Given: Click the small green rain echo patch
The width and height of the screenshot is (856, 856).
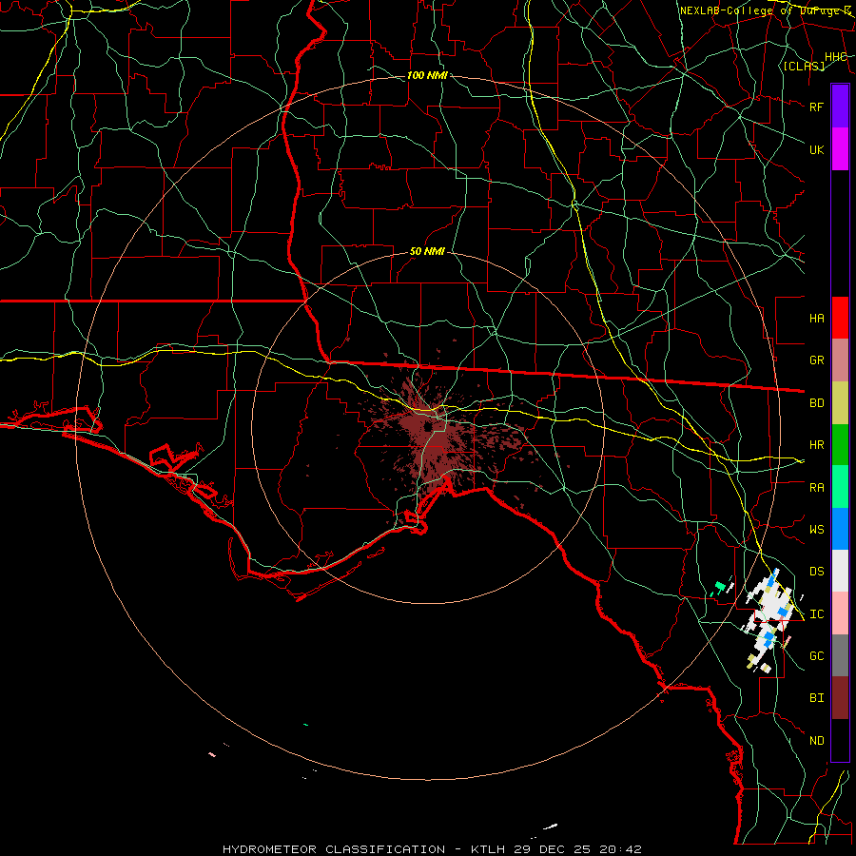Looking at the screenshot, I should tap(720, 587).
